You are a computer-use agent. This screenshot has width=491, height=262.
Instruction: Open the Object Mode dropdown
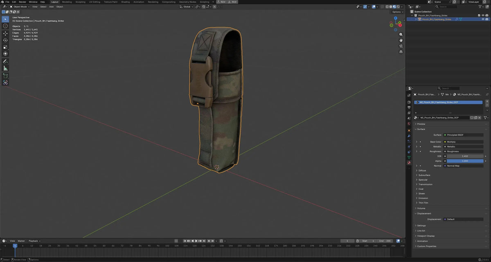[20, 7]
